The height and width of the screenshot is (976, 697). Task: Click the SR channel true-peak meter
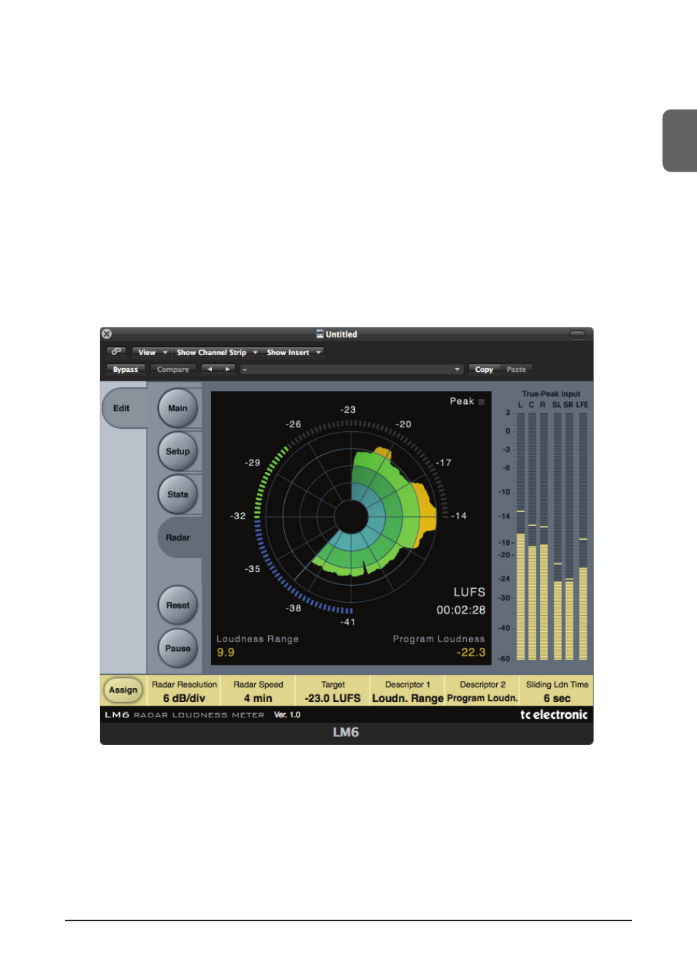point(569,536)
